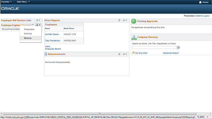Open Toby Flenderson's employee link
Viewport: 212px width, 119px height.
pos(52,41)
